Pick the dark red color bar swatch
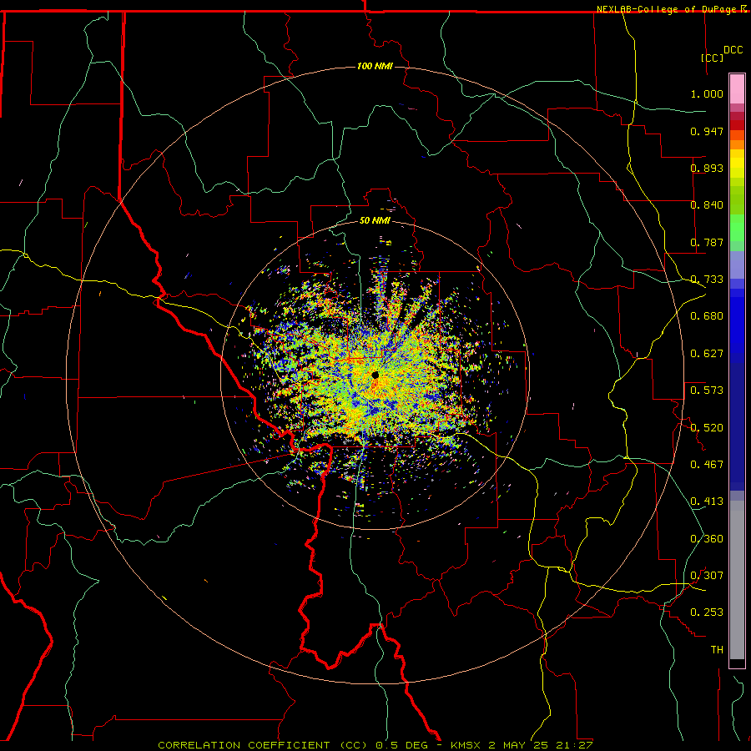The height and width of the screenshot is (751, 751). (737, 124)
